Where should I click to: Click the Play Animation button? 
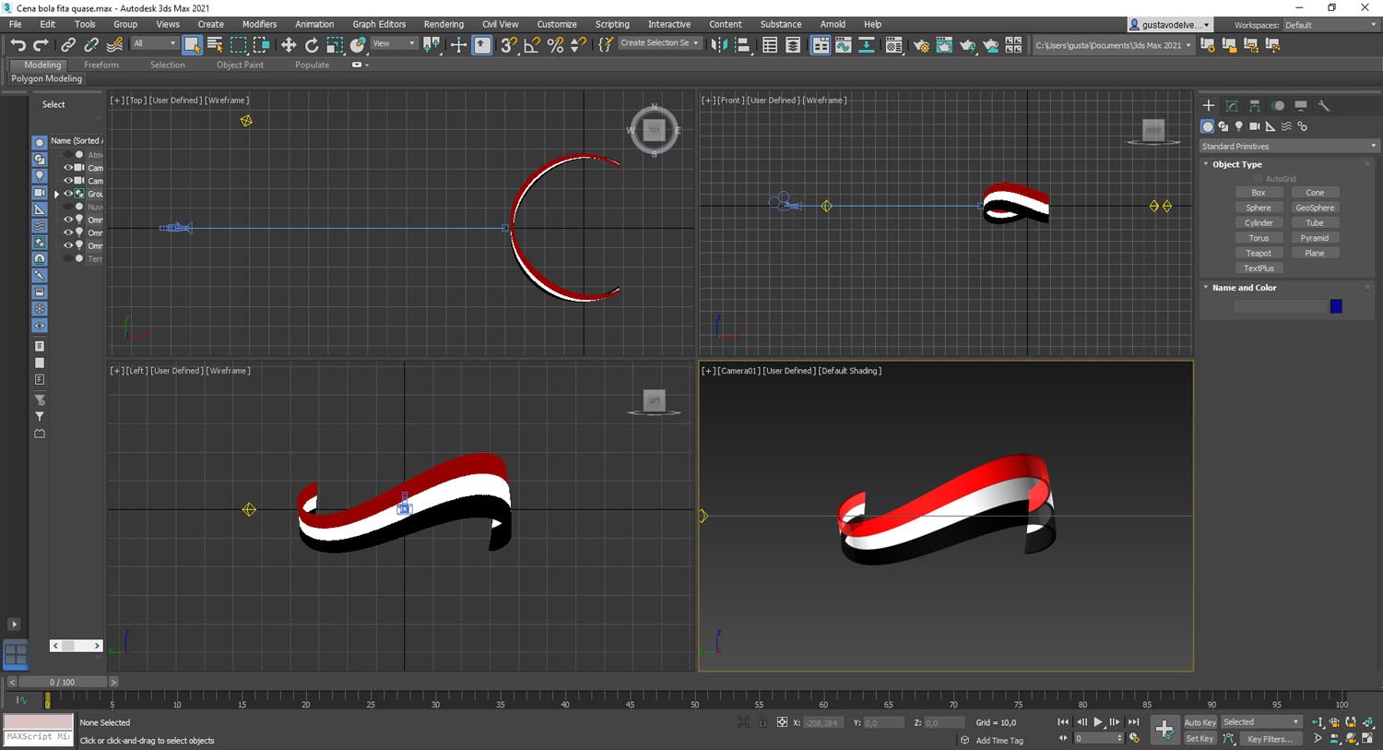coord(1098,722)
